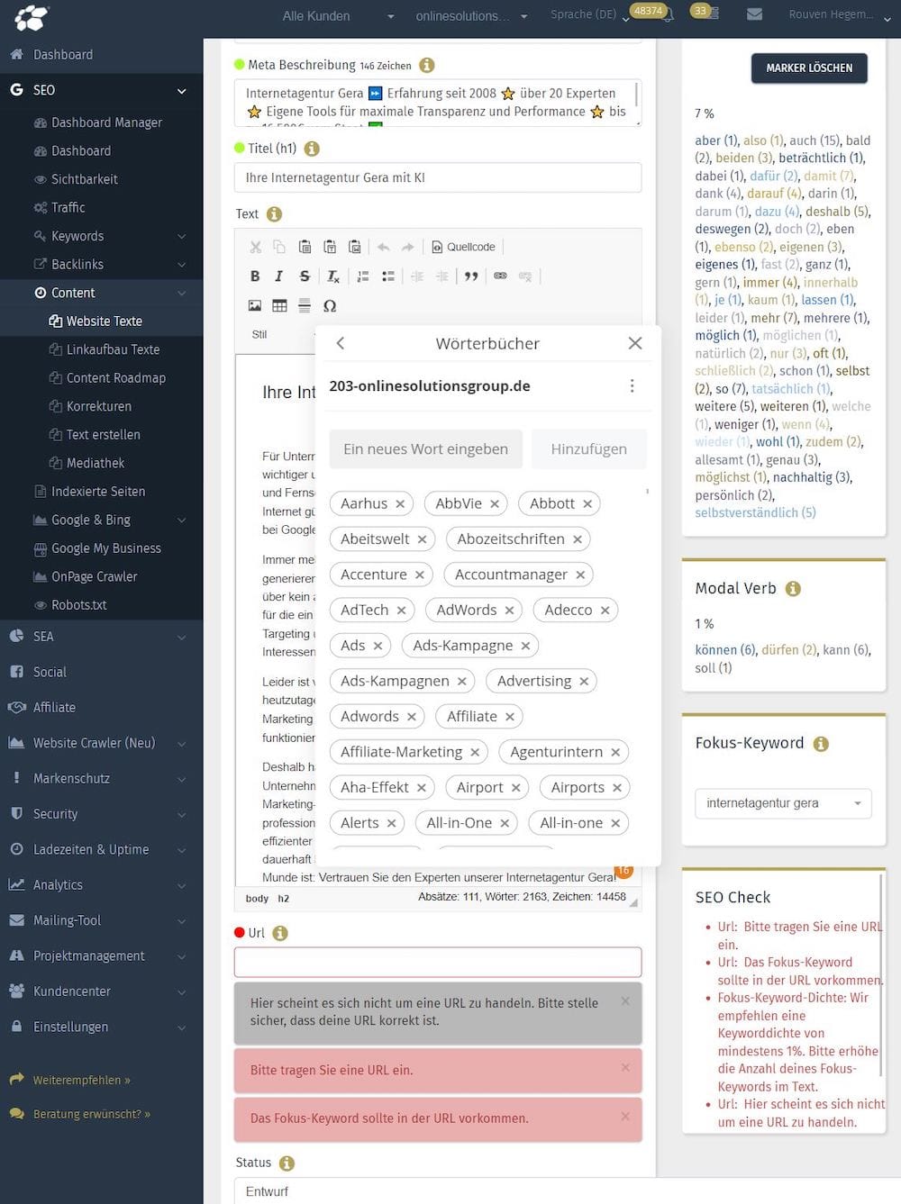Insert a numbered list

coord(363,276)
